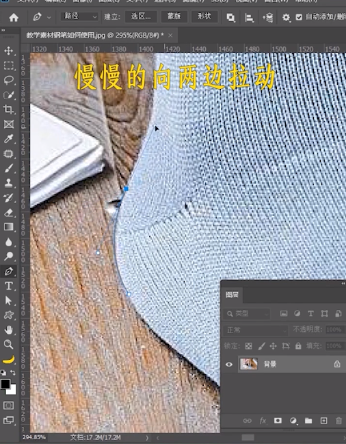Select the 背景 layer thumbnail
The image size is (346, 444).
249,364
